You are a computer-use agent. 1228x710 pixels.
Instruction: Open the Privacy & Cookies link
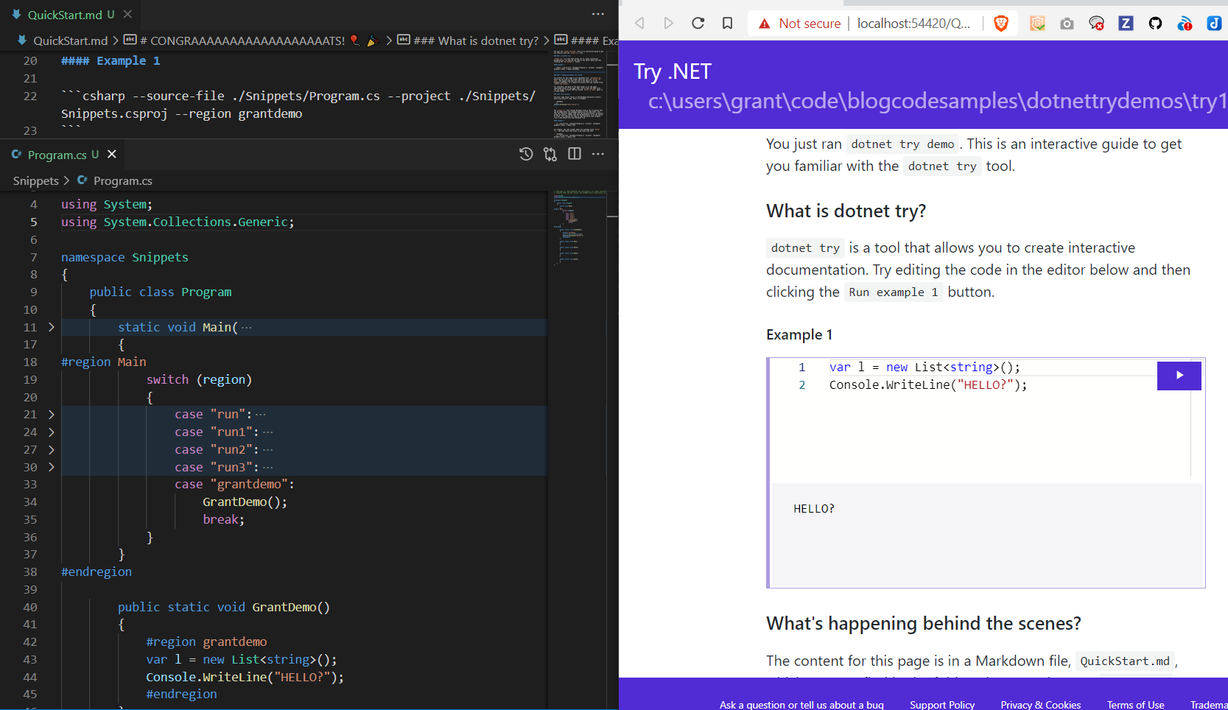[1041, 705]
